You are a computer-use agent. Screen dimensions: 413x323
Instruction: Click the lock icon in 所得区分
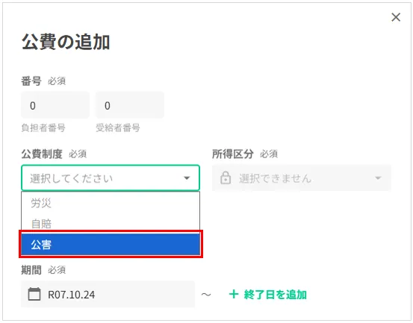[226, 178]
